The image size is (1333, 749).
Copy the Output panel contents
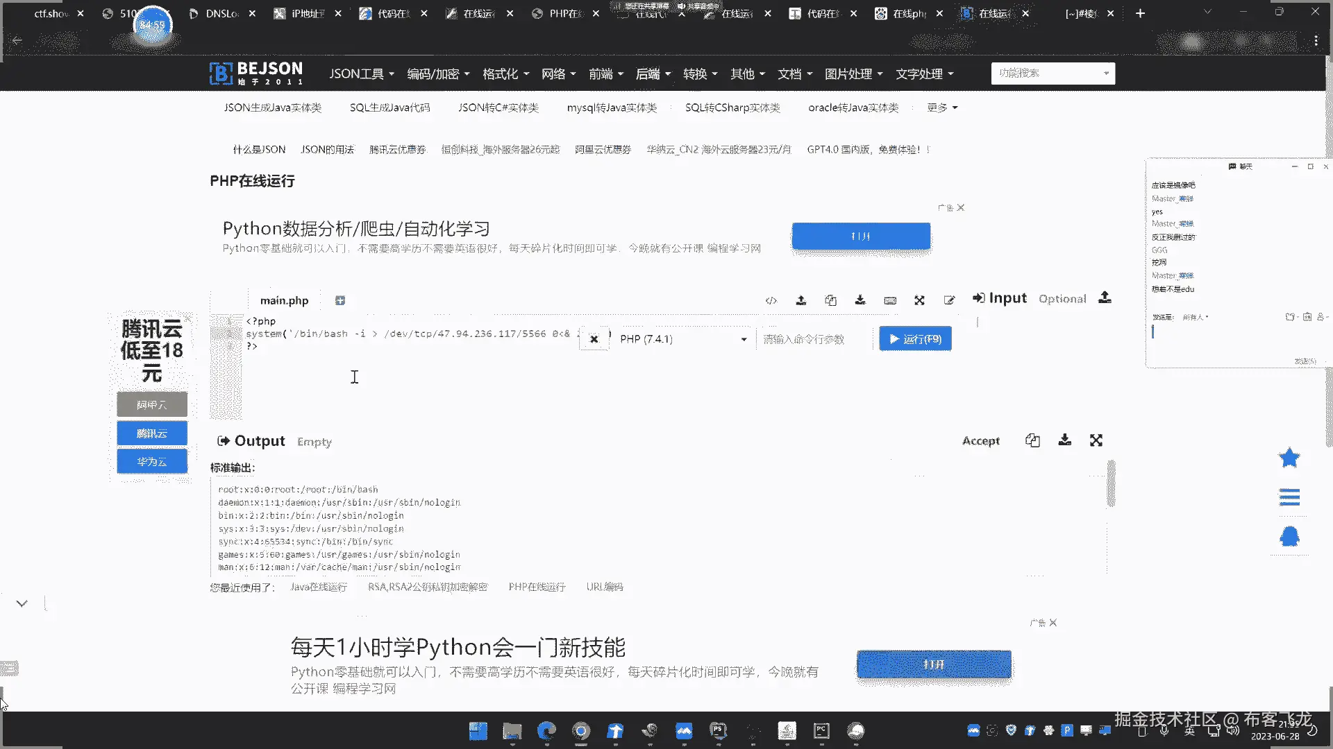point(1032,440)
